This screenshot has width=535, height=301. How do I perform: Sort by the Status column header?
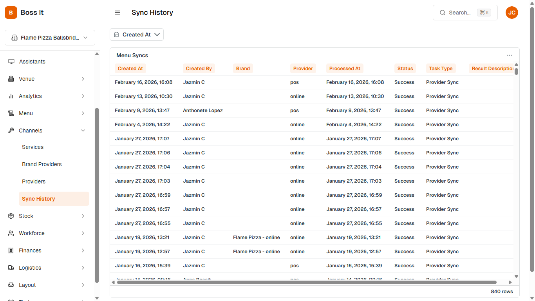405,69
